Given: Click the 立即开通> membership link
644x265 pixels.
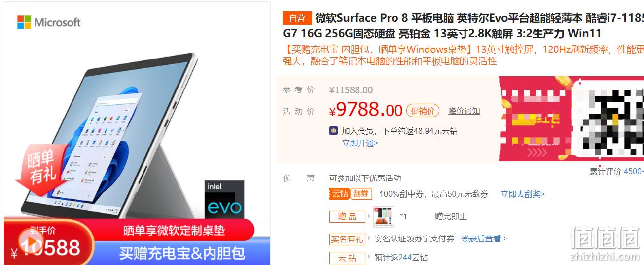Looking at the screenshot, I should coord(360,143).
